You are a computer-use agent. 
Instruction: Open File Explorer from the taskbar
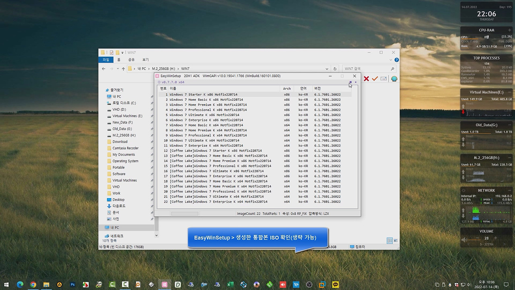click(46, 285)
